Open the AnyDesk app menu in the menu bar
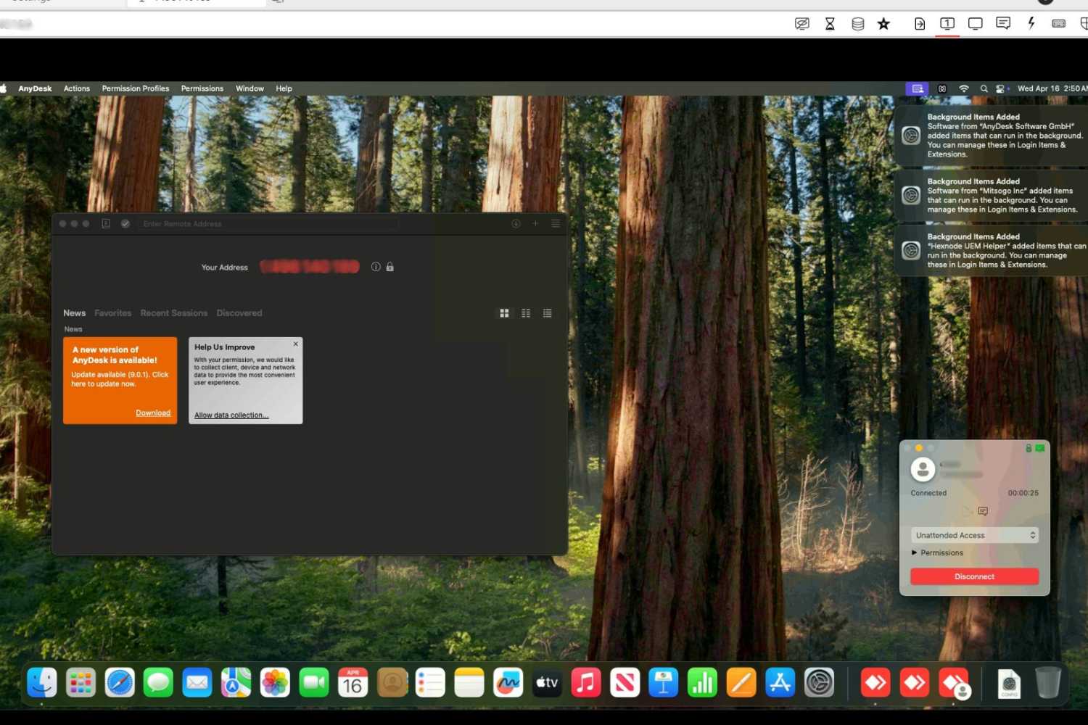1088x725 pixels. click(x=35, y=88)
